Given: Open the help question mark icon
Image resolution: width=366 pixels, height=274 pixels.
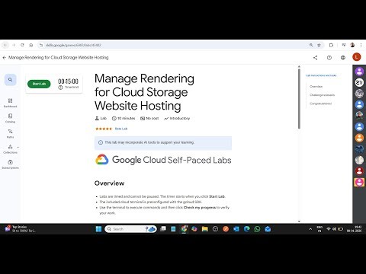Looking at the screenshot, I should coord(329,58).
